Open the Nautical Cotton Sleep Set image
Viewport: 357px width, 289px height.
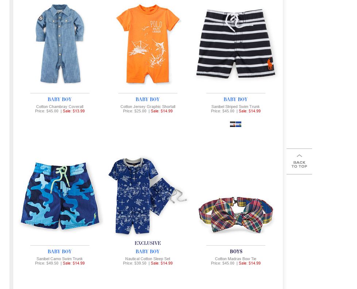click(x=148, y=196)
